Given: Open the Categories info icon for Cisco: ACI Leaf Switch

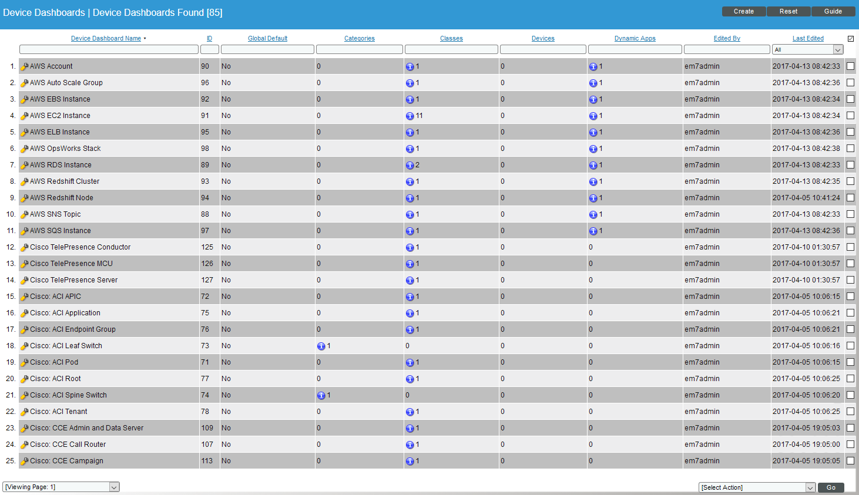Looking at the screenshot, I should pos(321,346).
